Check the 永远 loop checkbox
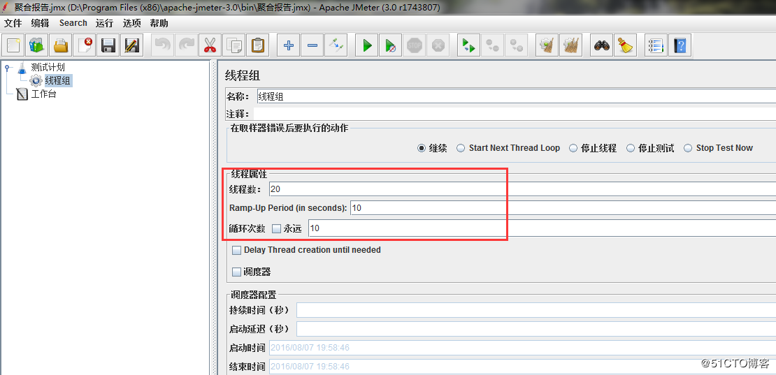Viewport: 776px width, 375px height. click(276, 229)
